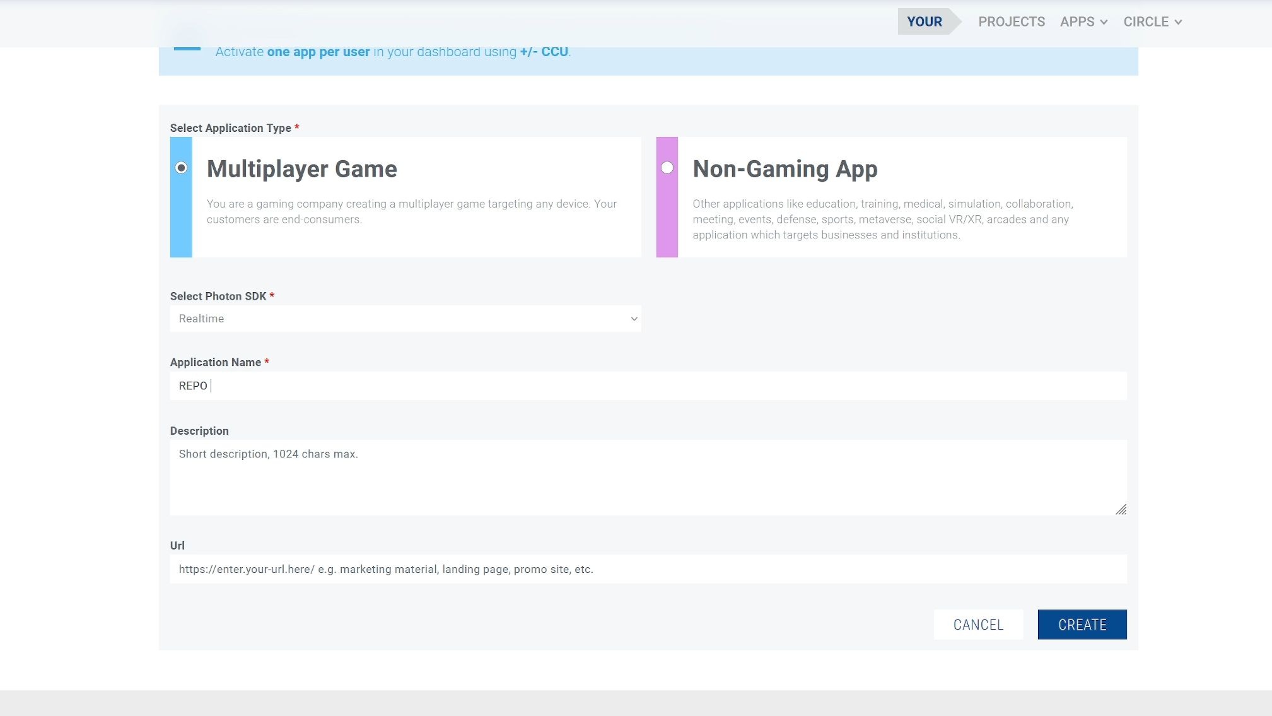Viewport: 1272px width, 716px height.
Task: Click the chevron arrow beside CIRCLE
Action: click(1178, 22)
